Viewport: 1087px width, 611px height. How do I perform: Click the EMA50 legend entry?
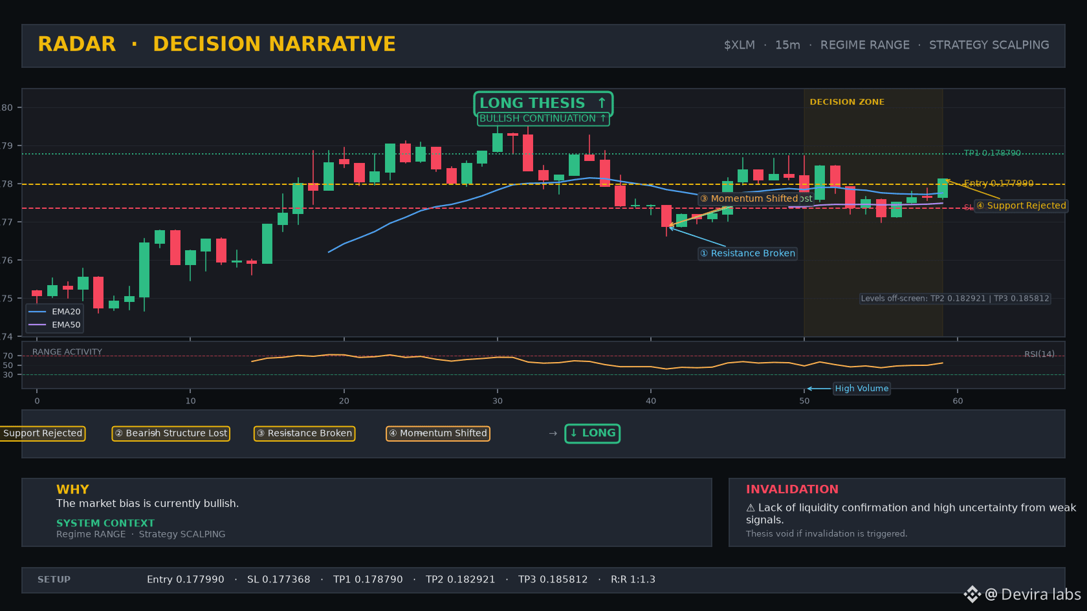(x=55, y=325)
